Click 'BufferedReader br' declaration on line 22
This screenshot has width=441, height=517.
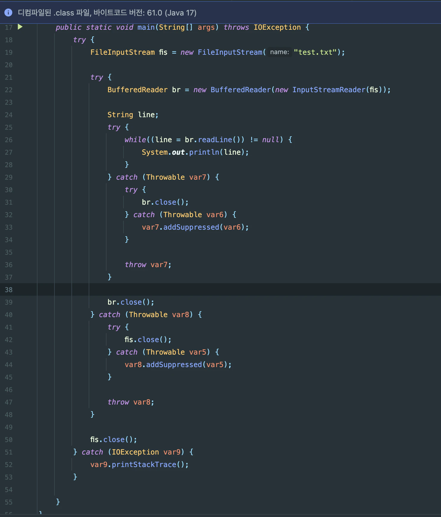point(144,90)
